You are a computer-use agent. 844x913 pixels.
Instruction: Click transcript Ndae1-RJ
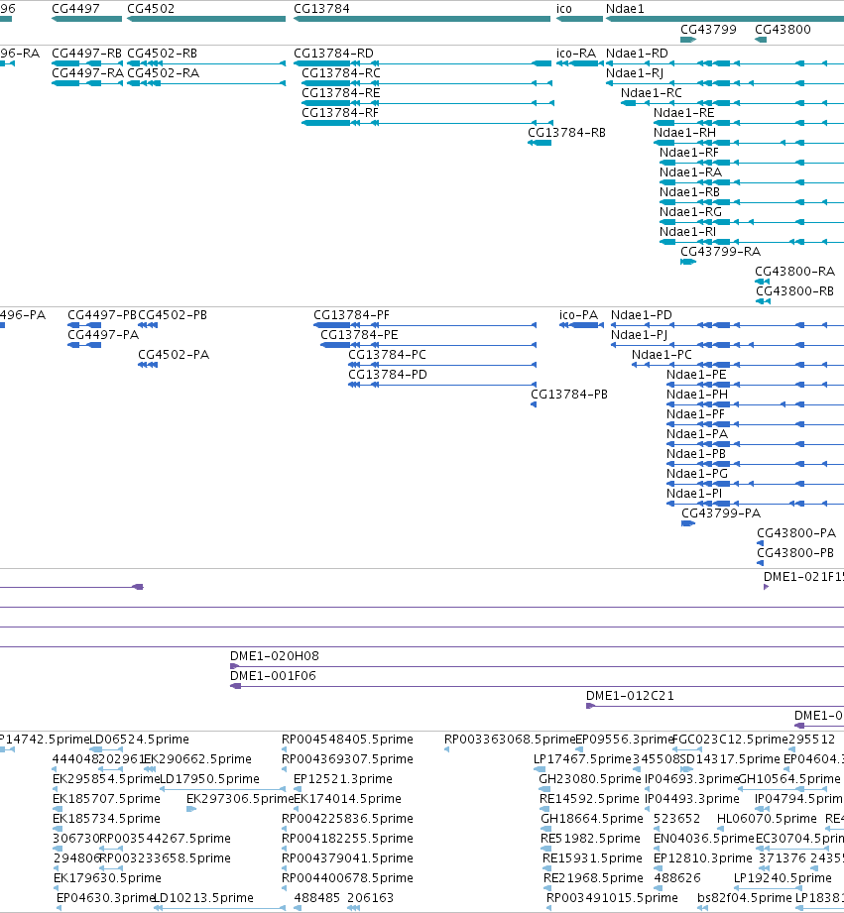(725, 83)
